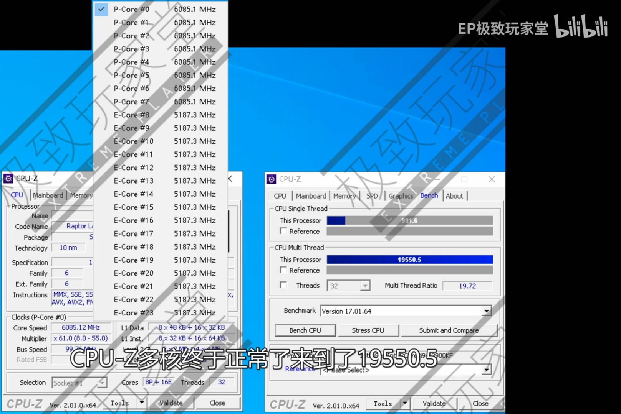Open the About tab
The height and width of the screenshot is (414, 621).
454,196
